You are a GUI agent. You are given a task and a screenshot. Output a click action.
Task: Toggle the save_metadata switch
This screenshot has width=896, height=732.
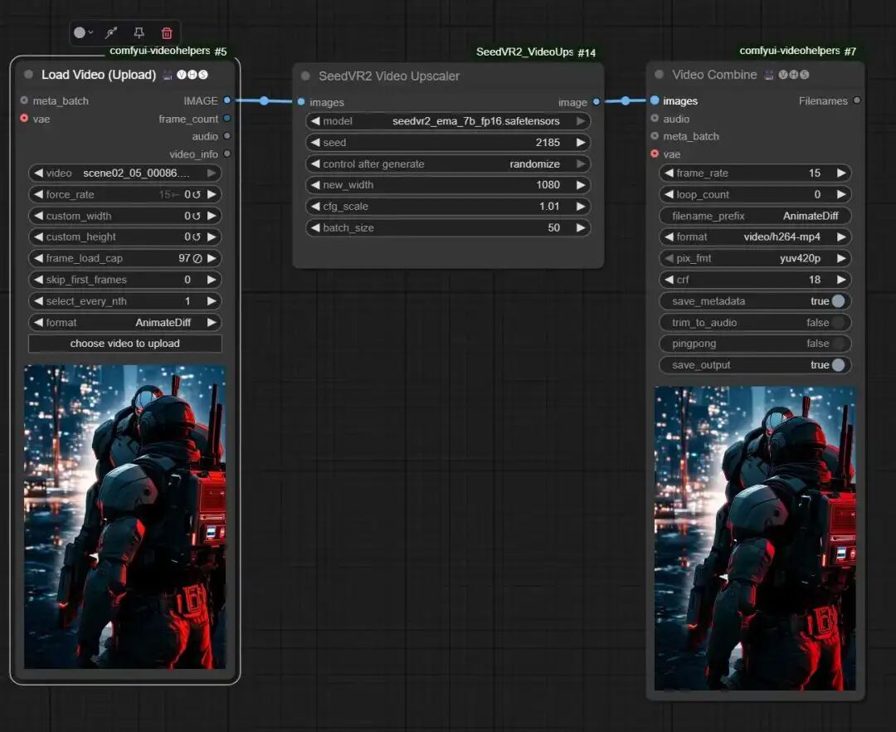pyautogui.click(x=838, y=301)
